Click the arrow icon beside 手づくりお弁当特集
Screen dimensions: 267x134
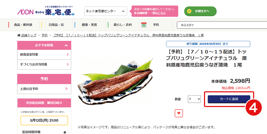point(68,64)
